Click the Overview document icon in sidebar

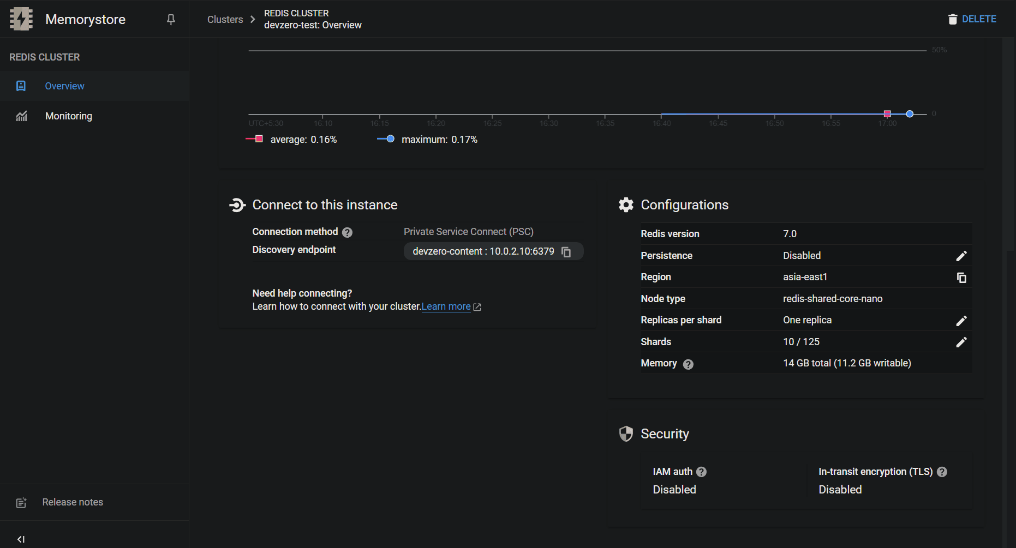[x=21, y=86]
